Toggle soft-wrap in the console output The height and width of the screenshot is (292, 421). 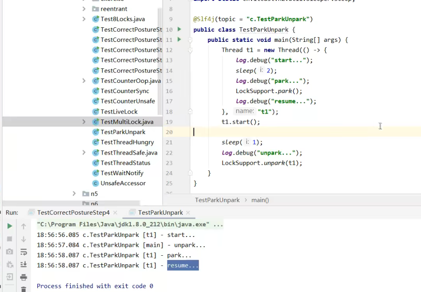[24, 252]
